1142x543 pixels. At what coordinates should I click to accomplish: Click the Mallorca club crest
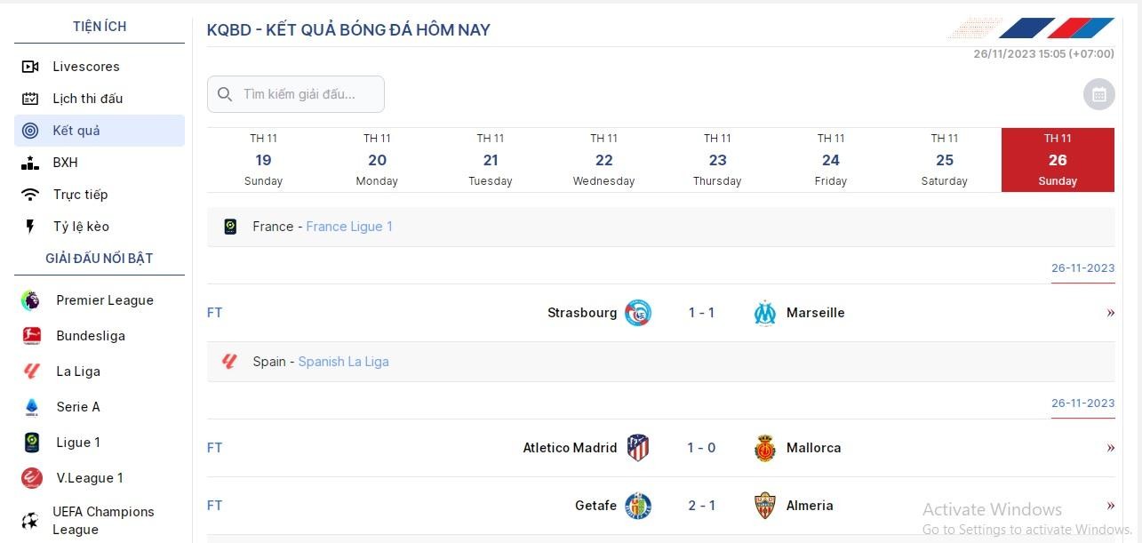[x=764, y=448]
